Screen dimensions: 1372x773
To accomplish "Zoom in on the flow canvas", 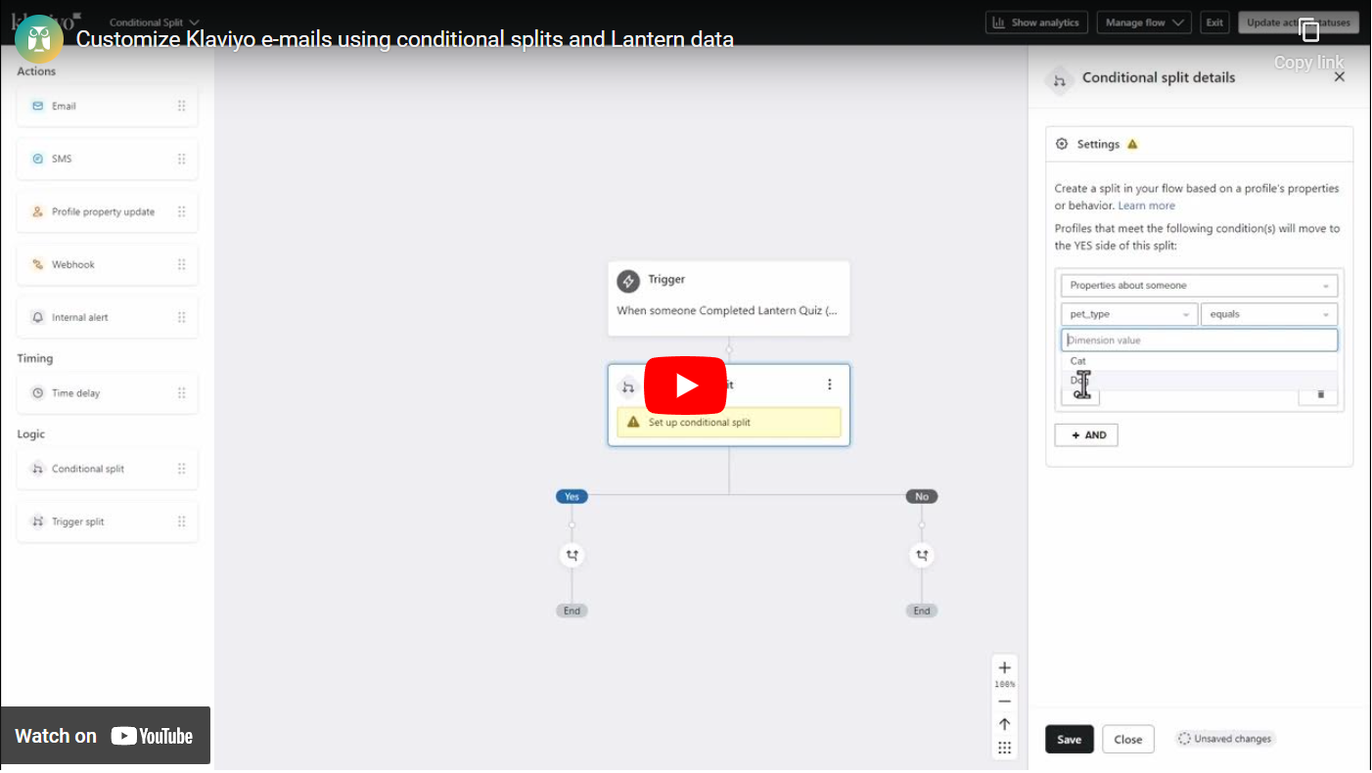I will click(x=1004, y=667).
